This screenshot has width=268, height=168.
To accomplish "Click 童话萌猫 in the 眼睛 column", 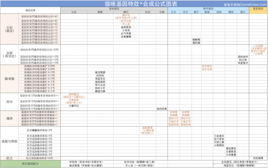I will coord(100,72).
